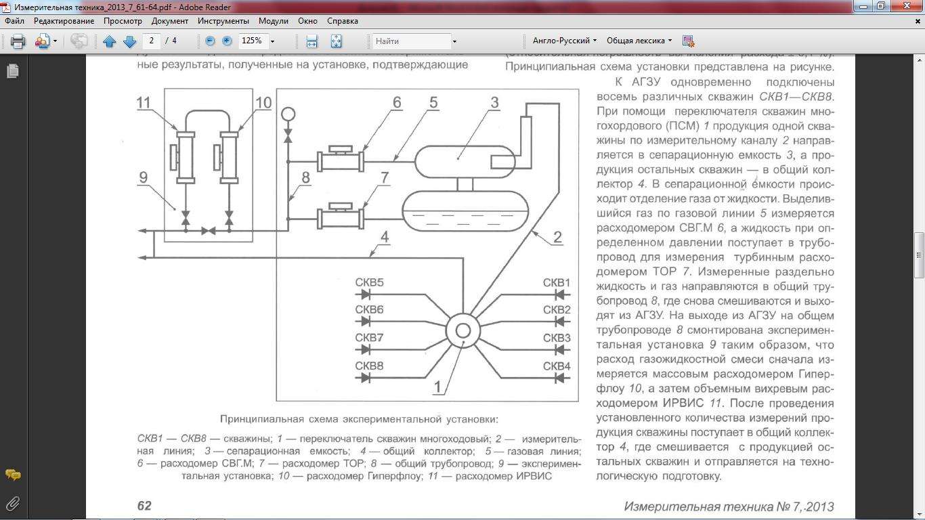Select fit width scrolling mode icon
Screen dimensions: 925x520
[311, 41]
